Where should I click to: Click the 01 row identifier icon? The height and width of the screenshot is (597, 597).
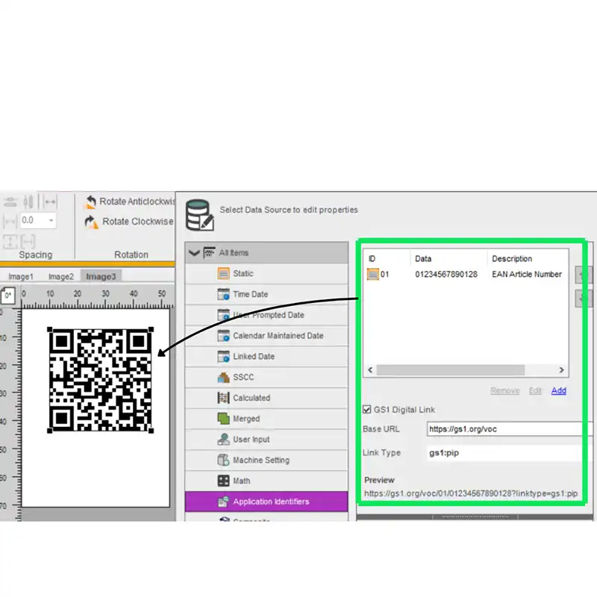[x=372, y=274]
